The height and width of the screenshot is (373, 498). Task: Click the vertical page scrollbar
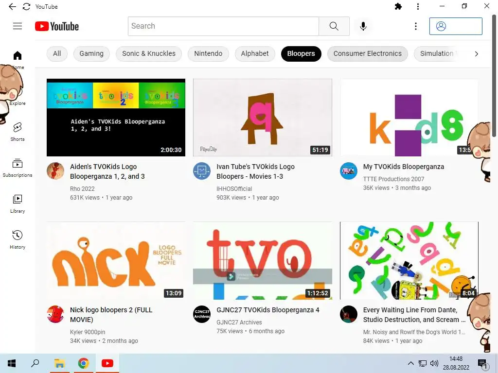(x=494, y=76)
